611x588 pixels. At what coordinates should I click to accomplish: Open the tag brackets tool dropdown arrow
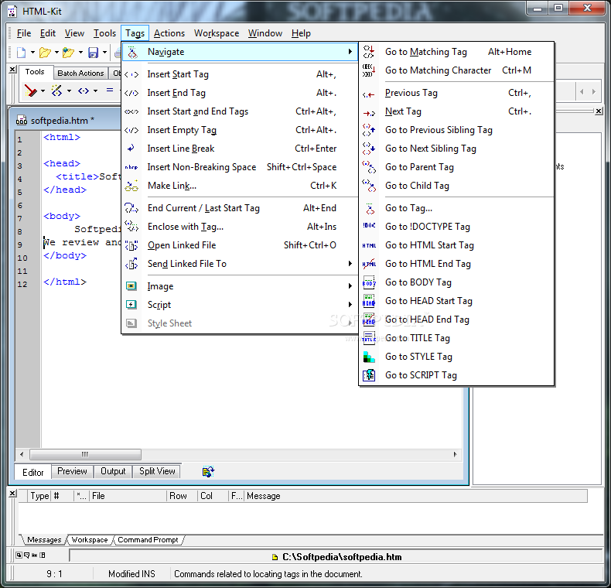pyautogui.click(x=95, y=91)
